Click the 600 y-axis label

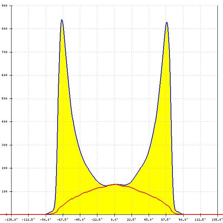tap(4, 75)
